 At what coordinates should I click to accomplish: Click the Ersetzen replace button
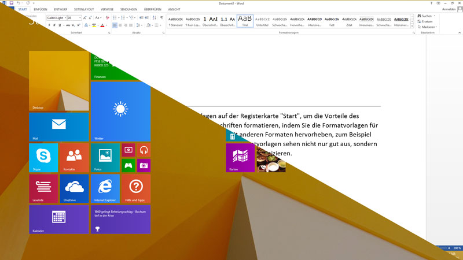pyautogui.click(x=425, y=21)
